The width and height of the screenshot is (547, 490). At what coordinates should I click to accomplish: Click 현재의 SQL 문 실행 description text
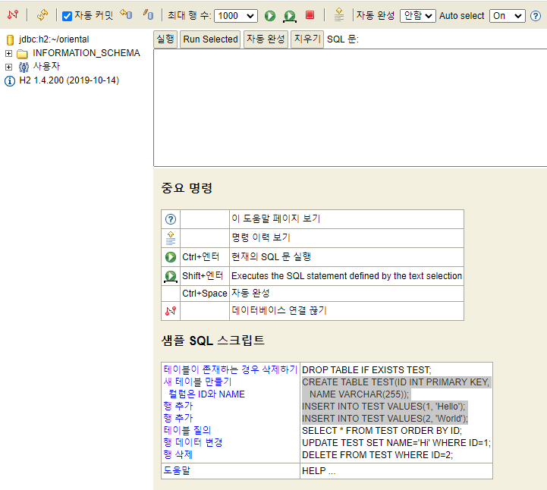271,257
